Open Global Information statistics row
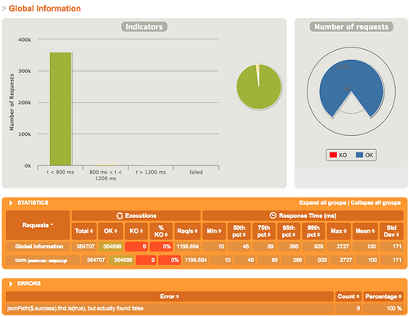This screenshot has height=317, width=409. pos(39,247)
